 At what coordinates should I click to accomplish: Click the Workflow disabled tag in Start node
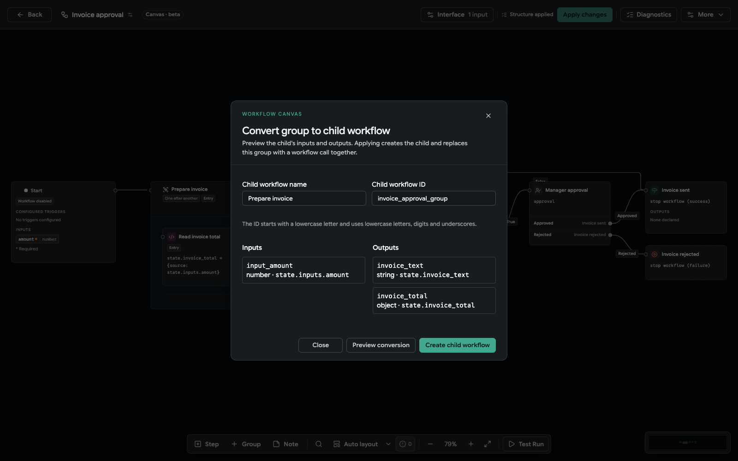click(x=35, y=201)
